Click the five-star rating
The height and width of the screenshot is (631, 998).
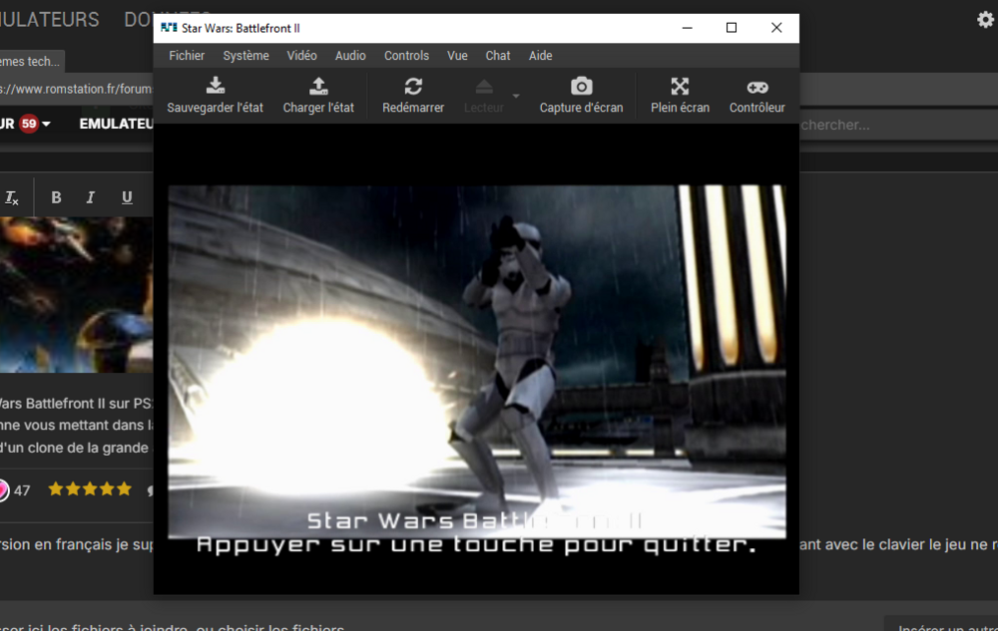pos(90,488)
